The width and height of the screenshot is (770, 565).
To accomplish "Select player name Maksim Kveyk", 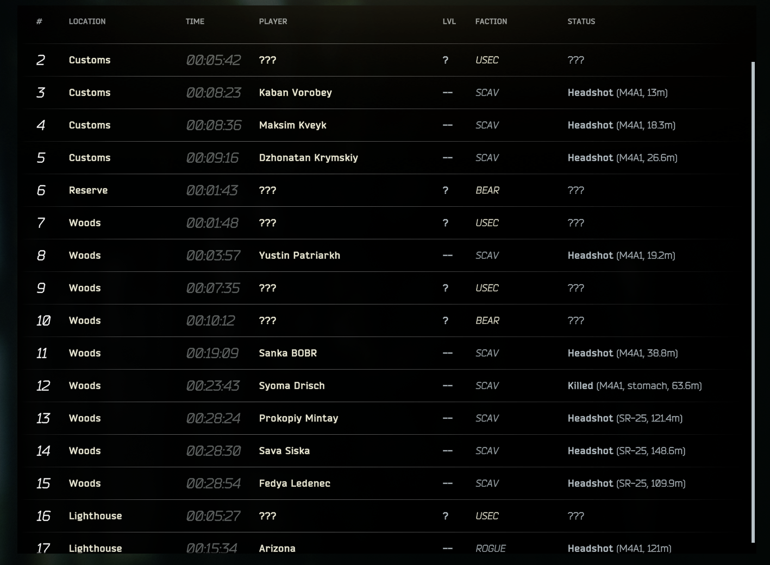I will 293,125.
